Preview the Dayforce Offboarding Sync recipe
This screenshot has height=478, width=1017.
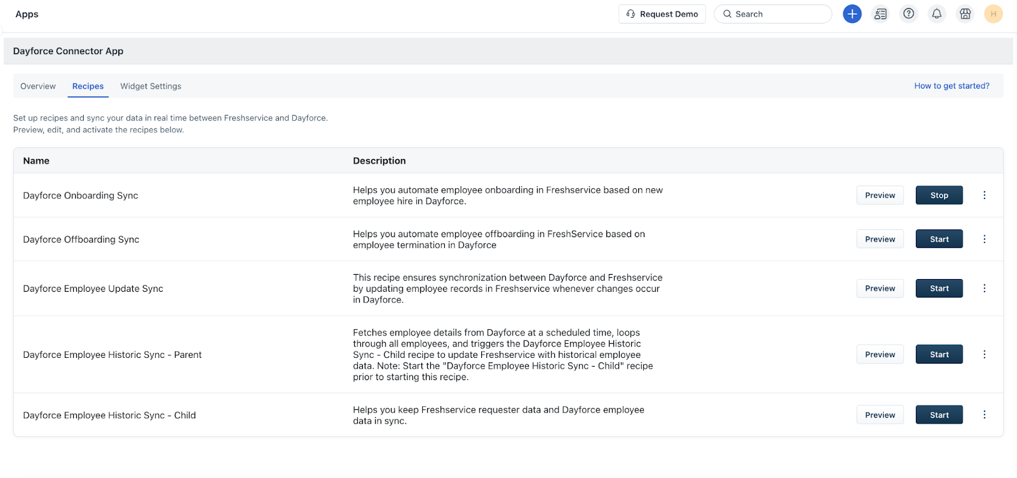pos(880,239)
